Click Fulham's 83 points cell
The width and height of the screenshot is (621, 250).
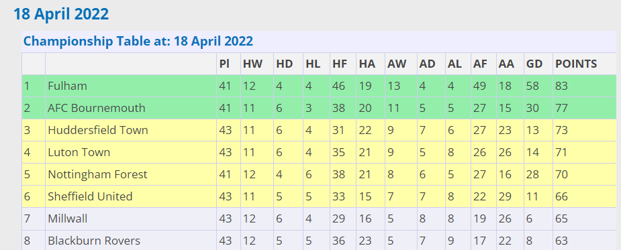[562, 86]
